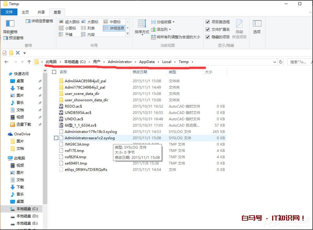Switch to the 主页 ribbon tab
This screenshot has height=230, width=313.
tap(25, 12)
